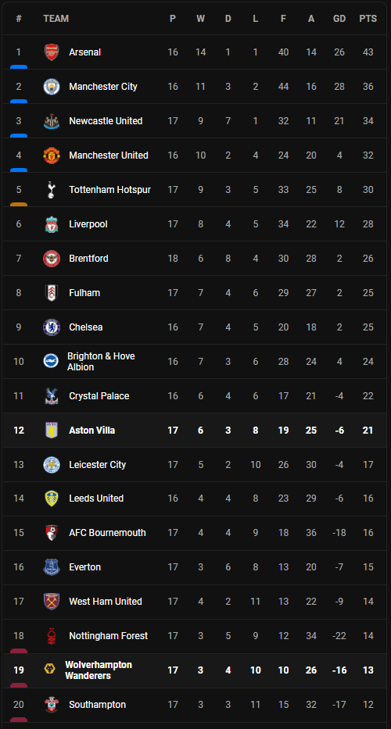
Task: Click the TEAM column header
Action: (x=56, y=19)
